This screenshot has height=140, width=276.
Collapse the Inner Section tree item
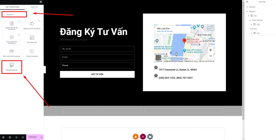(250, 20)
